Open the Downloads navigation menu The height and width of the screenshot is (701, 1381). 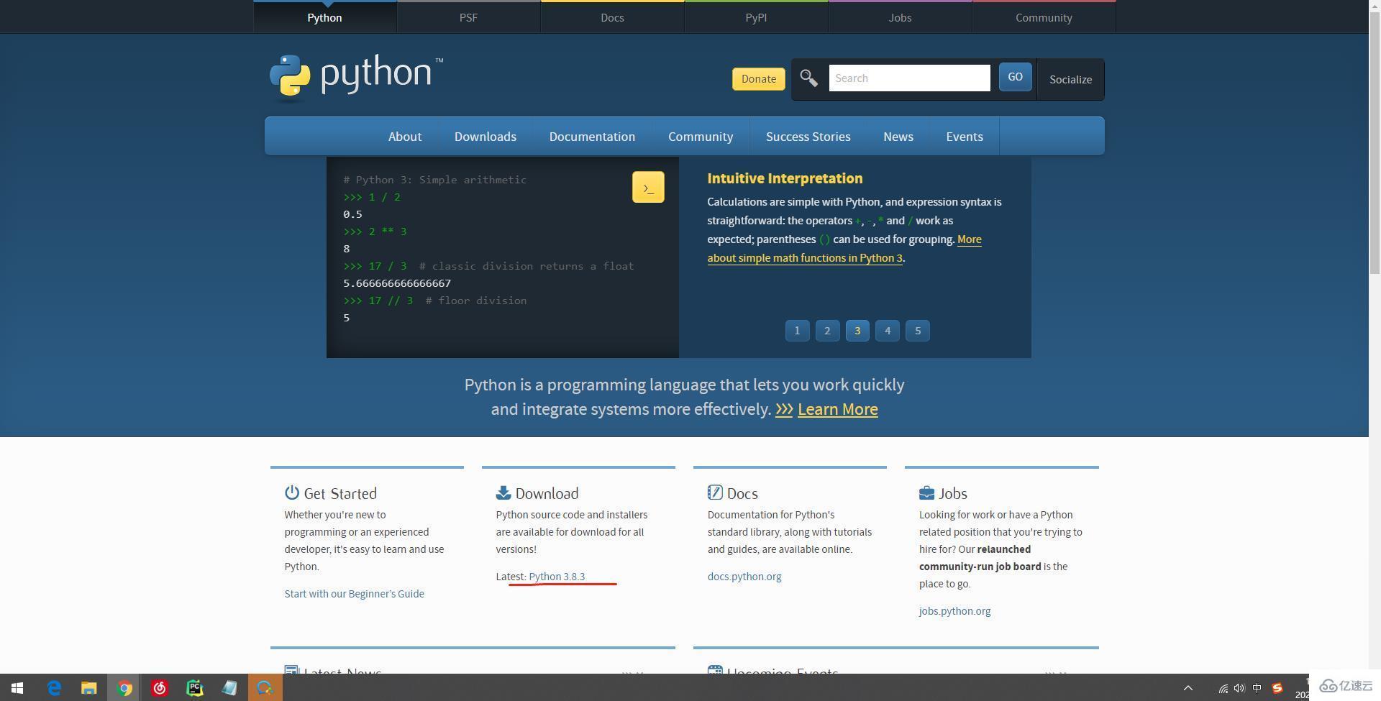pos(486,136)
